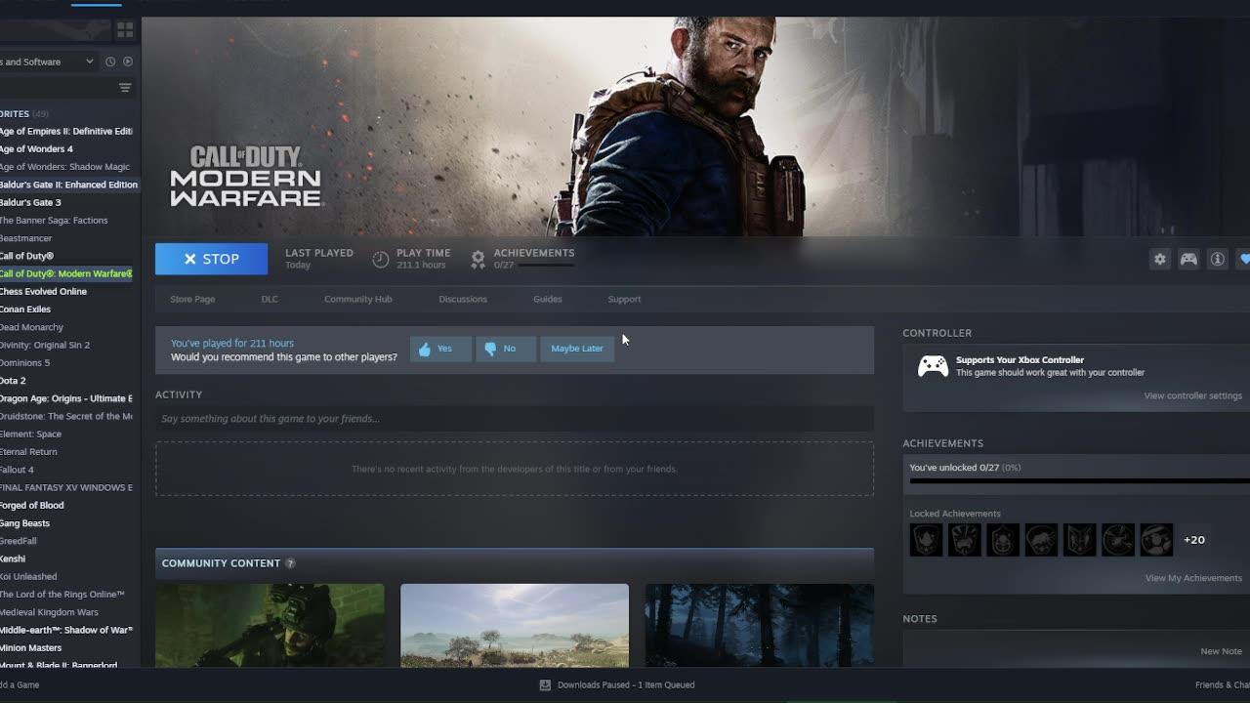
Task: Open the dark forest community thumbnail
Action: click(x=760, y=626)
